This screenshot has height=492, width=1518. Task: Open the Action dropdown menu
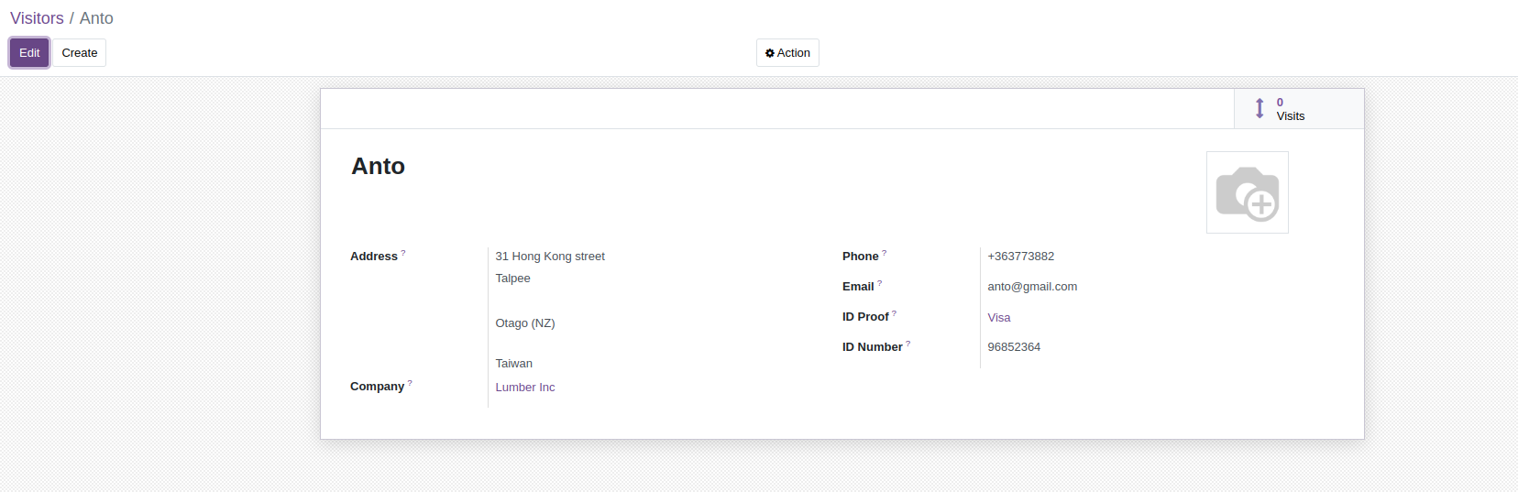click(x=787, y=53)
